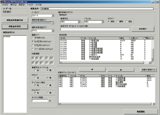Click the サービス名 column header in search results
Image resolution: width=160 pixels, height=115 pixels.
(103, 38)
